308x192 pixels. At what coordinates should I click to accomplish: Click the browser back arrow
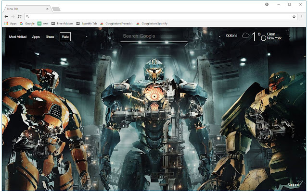click(x=6, y=17)
